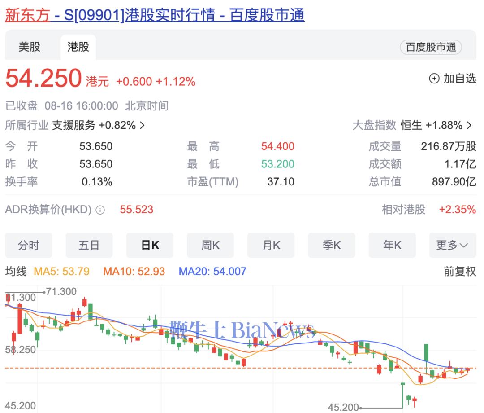Viewport: 484px width, 413px height.
Task: Click the 最低 value 53.200
Action: [277, 164]
